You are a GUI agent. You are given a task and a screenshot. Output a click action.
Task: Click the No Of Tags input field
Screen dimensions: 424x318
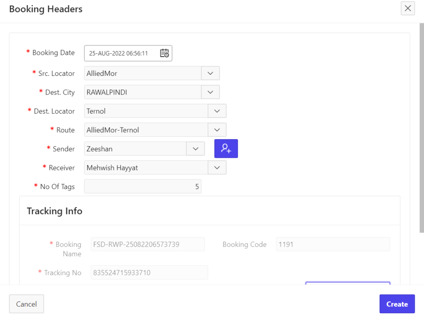pyautogui.click(x=143, y=187)
